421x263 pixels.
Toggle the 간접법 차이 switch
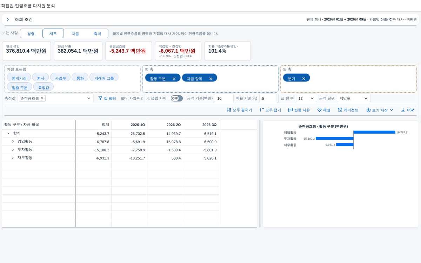pos(176,99)
